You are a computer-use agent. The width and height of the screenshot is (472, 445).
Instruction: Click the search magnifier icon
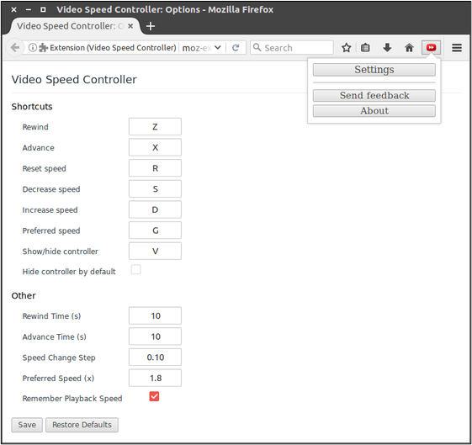click(x=257, y=47)
